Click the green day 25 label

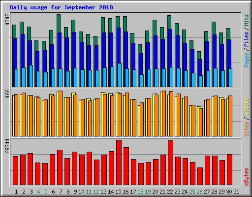pos(192,192)
